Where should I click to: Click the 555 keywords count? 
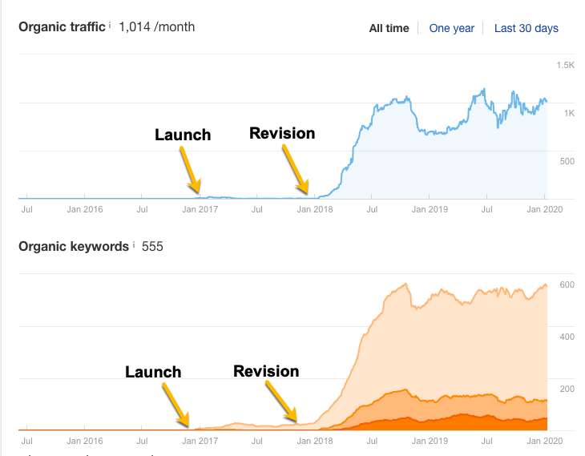point(152,246)
